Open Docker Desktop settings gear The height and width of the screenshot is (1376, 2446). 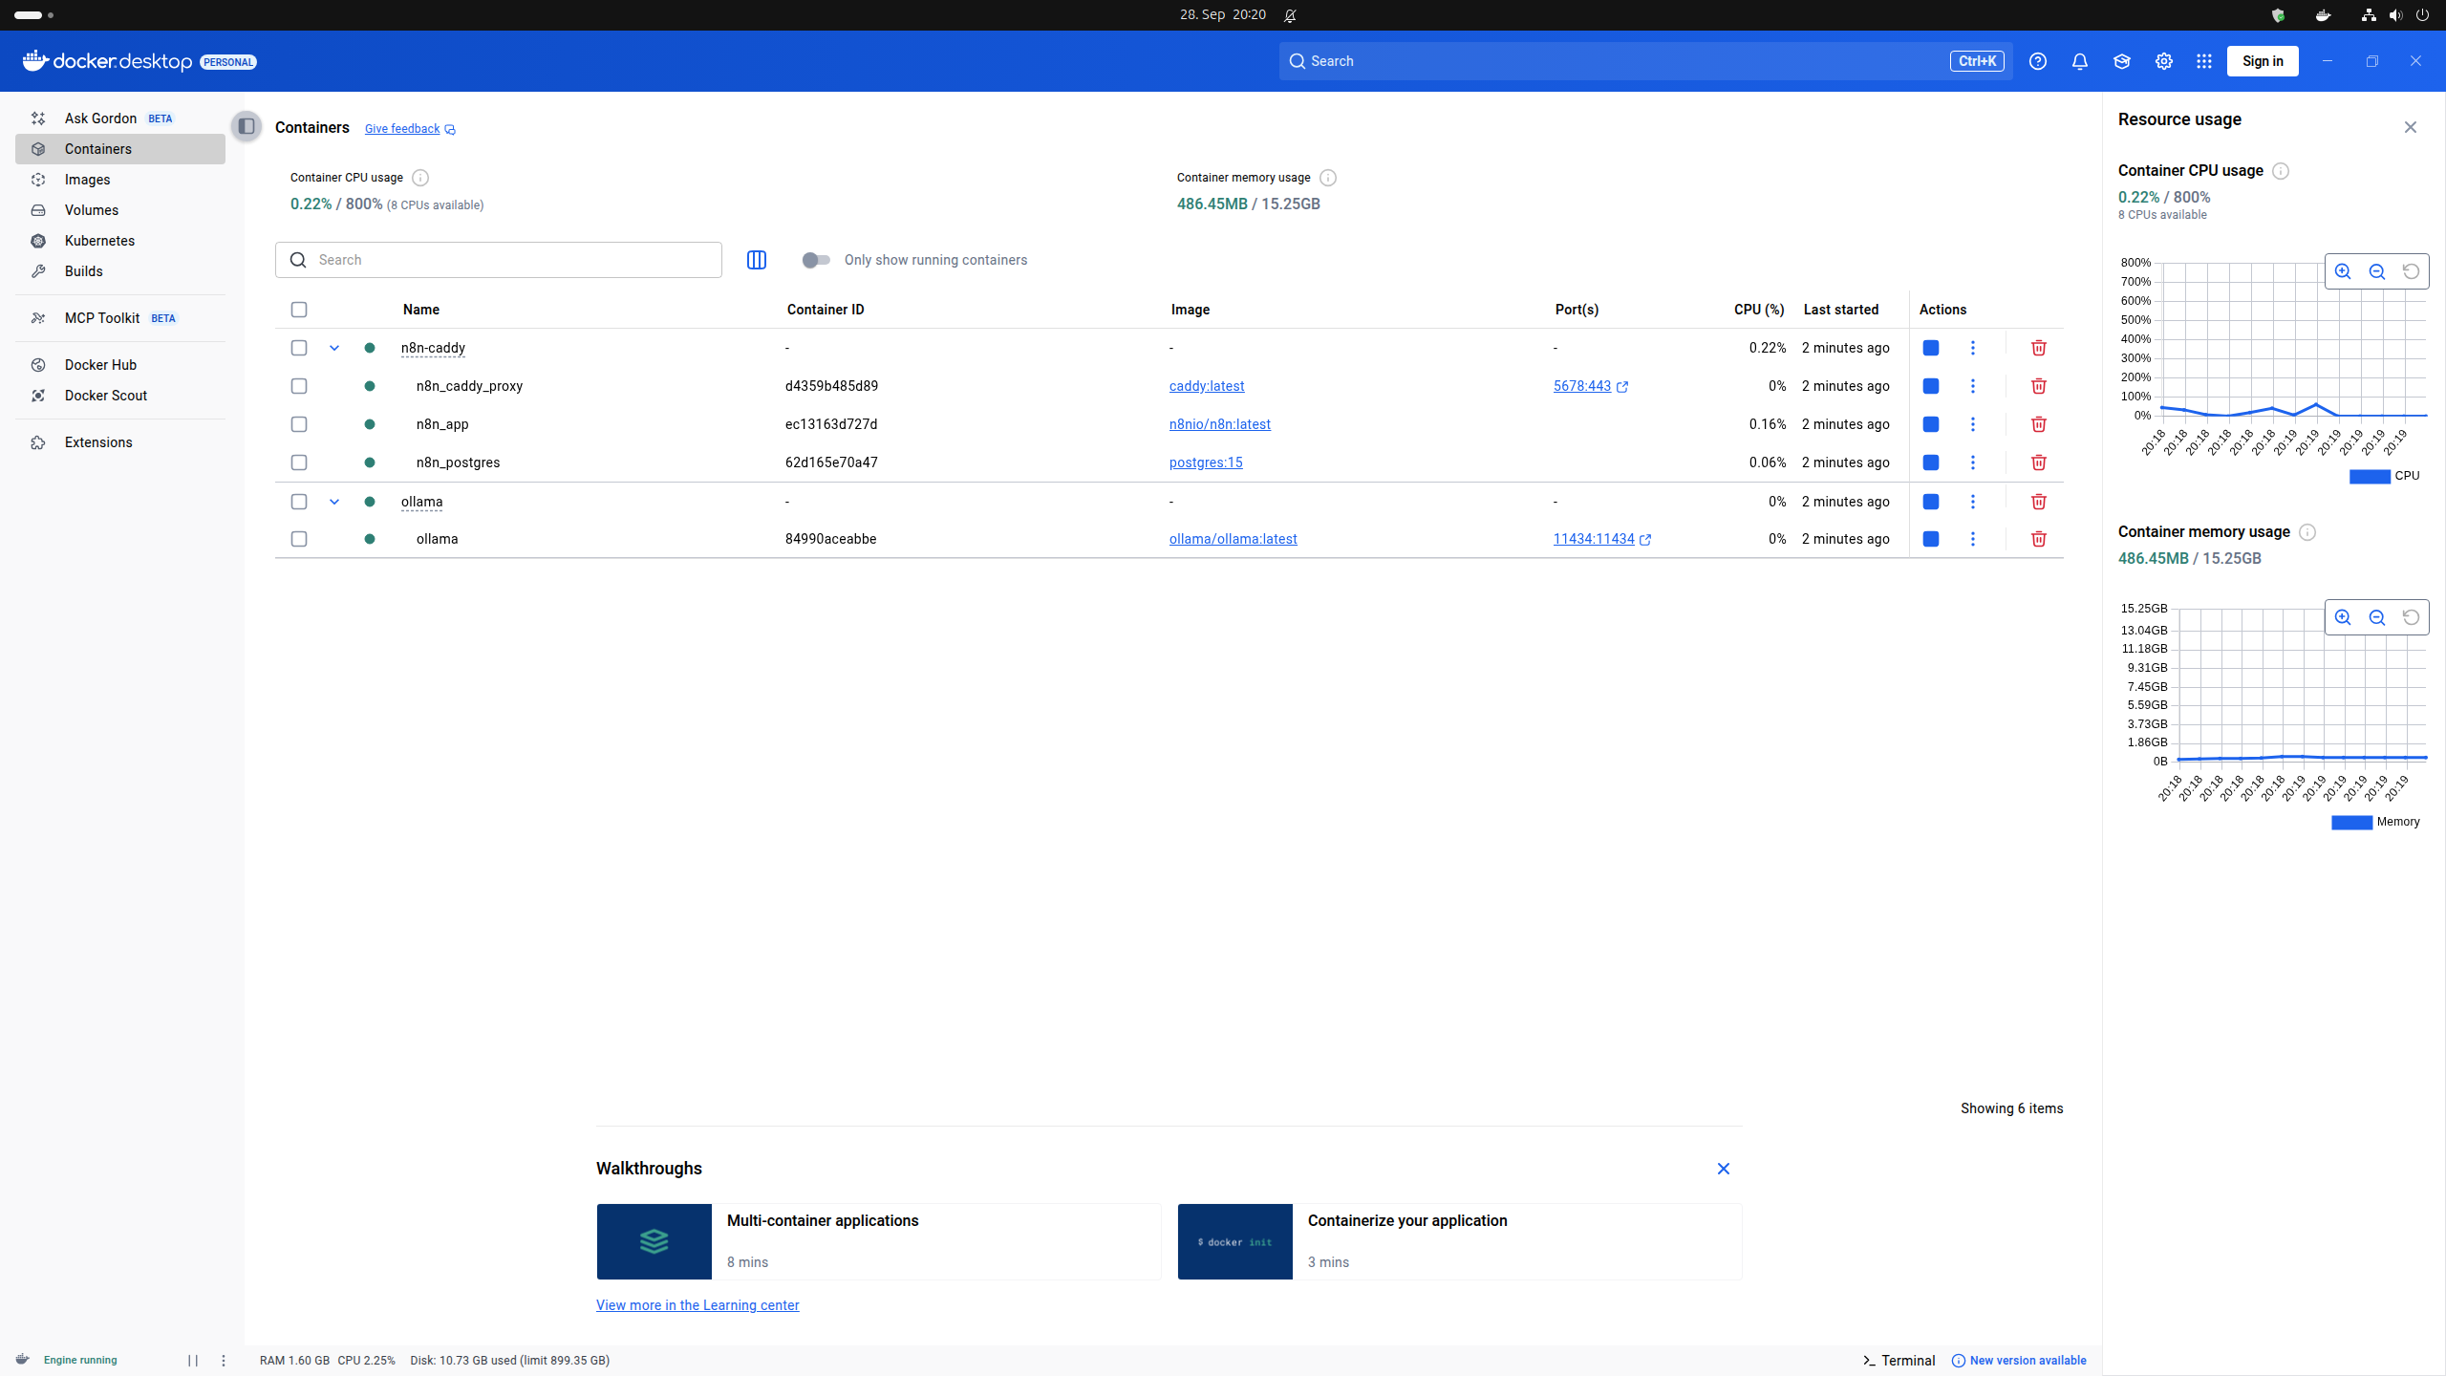point(2163,60)
